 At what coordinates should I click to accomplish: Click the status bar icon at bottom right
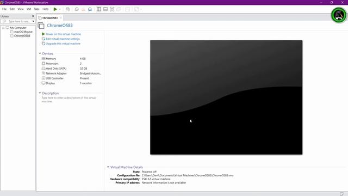point(341,194)
